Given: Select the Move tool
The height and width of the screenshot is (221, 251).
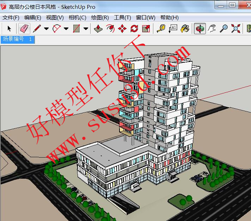Looking at the screenshot, I should click(122, 29).
